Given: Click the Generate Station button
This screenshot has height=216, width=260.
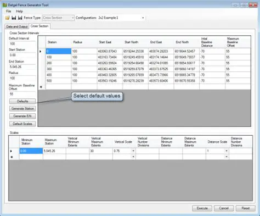Looking at the screenshot, I should tap(22, 109).
